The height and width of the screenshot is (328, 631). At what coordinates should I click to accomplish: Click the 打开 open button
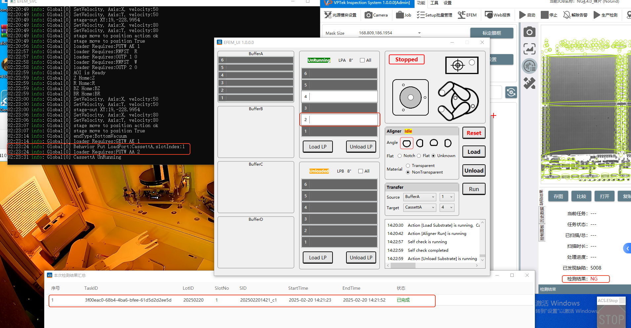[605, 196]
